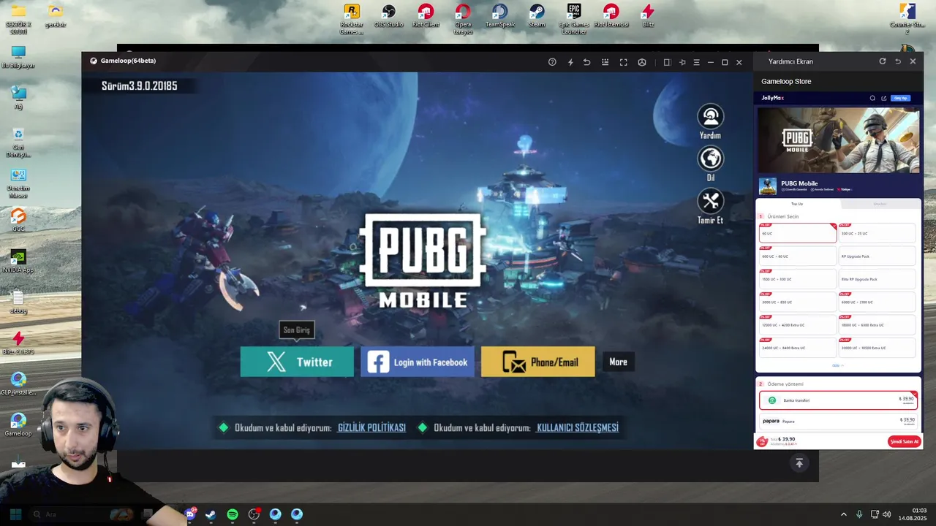Collapse product list with Gizle chevron
The image size is (936, 526).
(838, 365)
